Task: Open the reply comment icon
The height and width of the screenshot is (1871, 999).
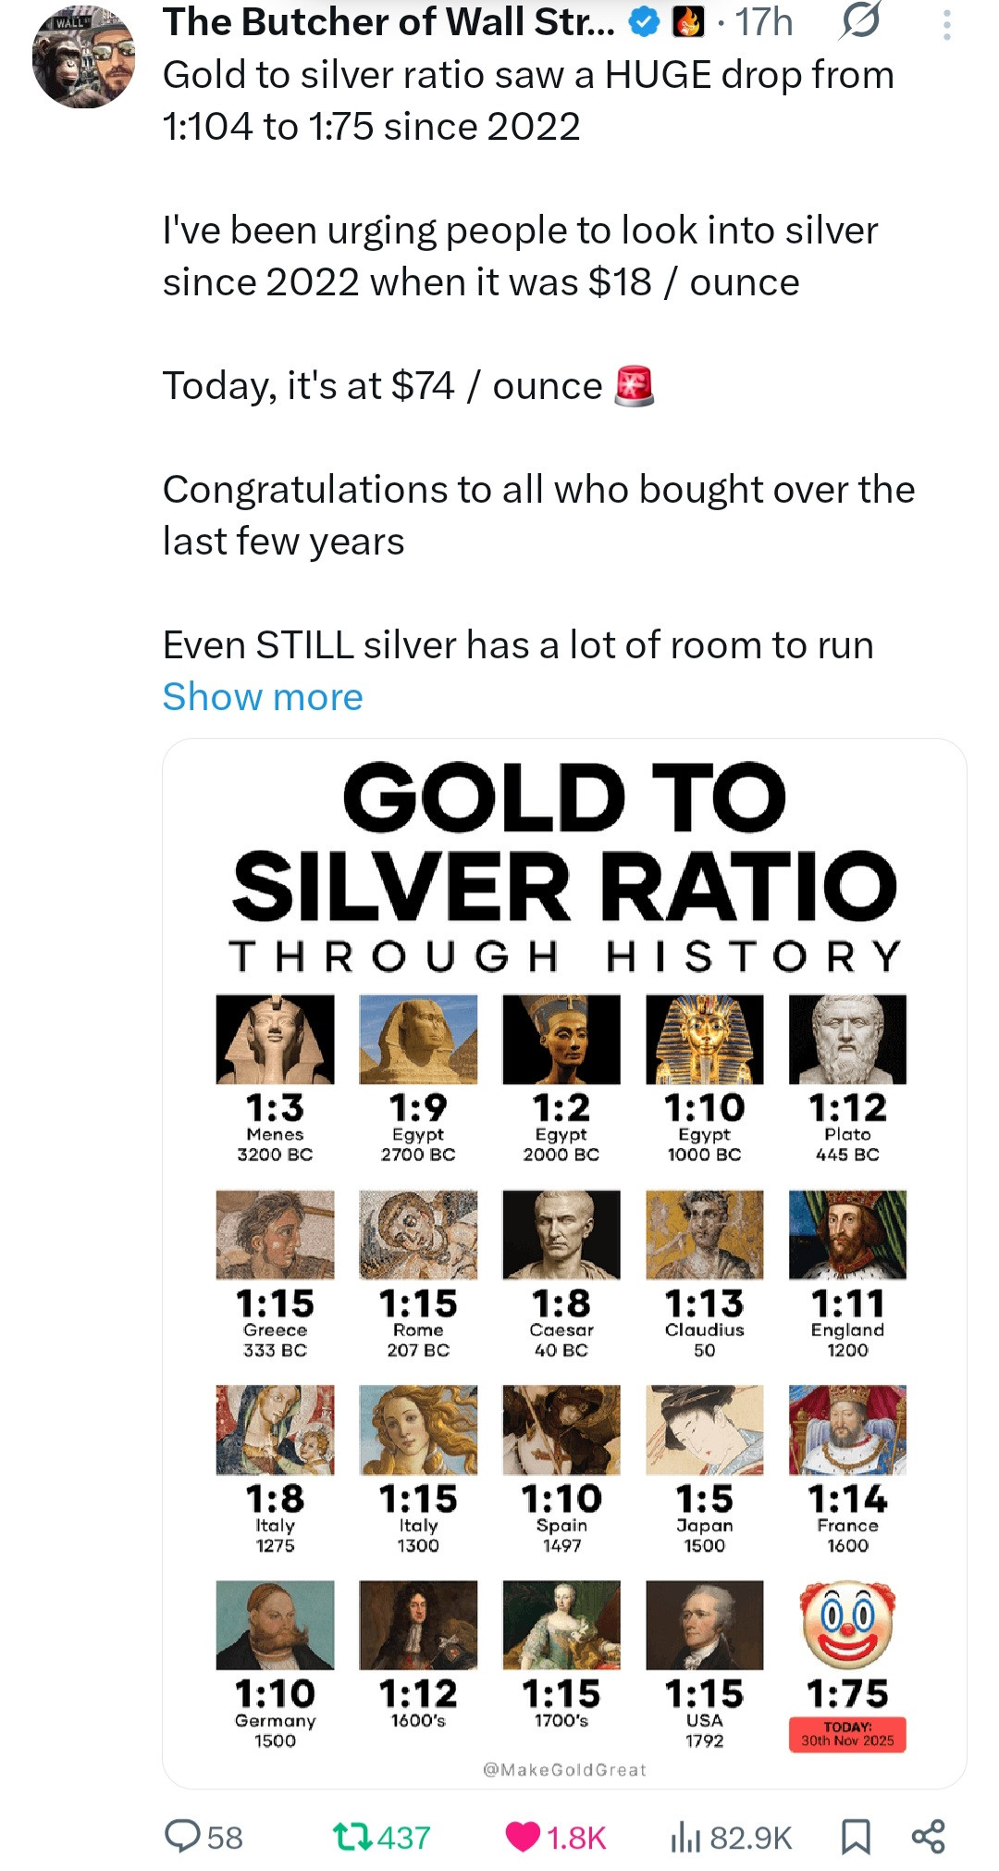Action: 182,1836
